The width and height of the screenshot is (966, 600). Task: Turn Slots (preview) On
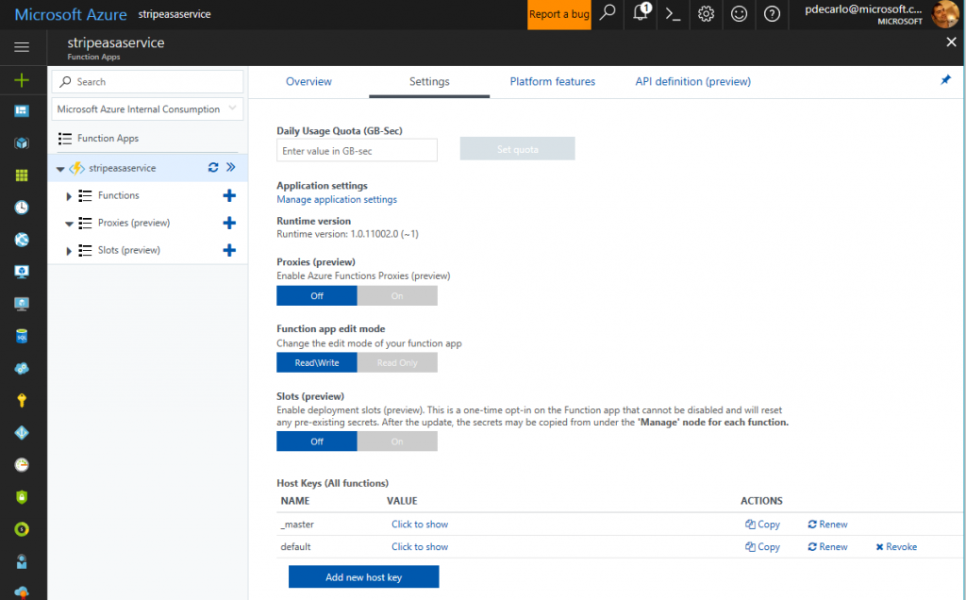point(397,442)
